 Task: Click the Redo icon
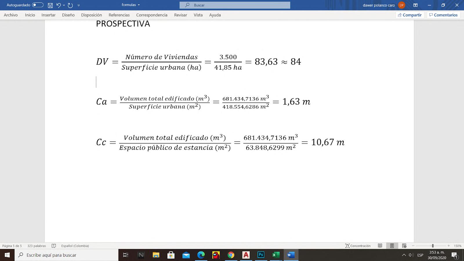pos(70,5)
